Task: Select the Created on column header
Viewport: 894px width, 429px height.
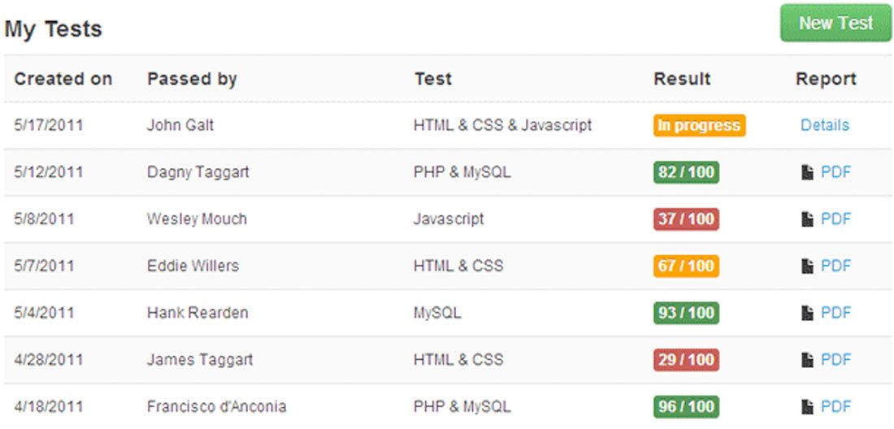Action: pyautogui.click(x=63, y=79)
